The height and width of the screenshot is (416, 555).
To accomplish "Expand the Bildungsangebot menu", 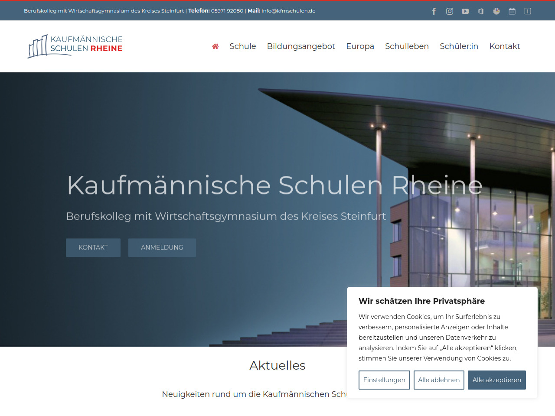I will tap(301, 46).
